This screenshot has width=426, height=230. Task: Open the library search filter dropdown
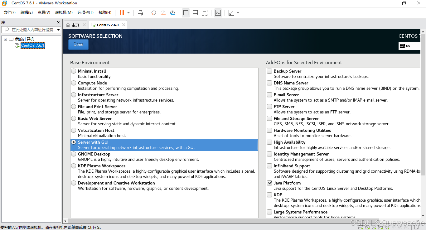tap(58, 30)
